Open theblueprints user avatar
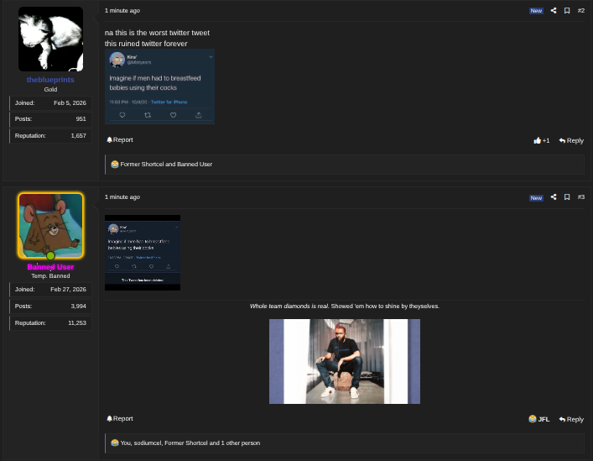The image size is (593, 461). pos(50,39)
